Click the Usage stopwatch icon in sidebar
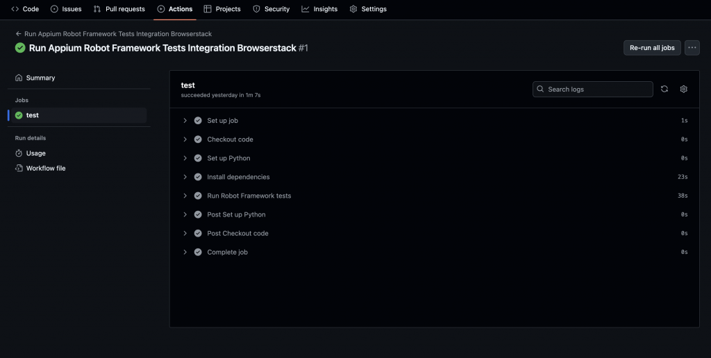 (19, 153)
